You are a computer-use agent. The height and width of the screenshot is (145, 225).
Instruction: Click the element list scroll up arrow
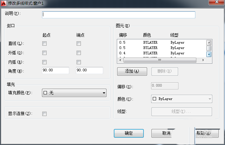[x=209, y=43]
